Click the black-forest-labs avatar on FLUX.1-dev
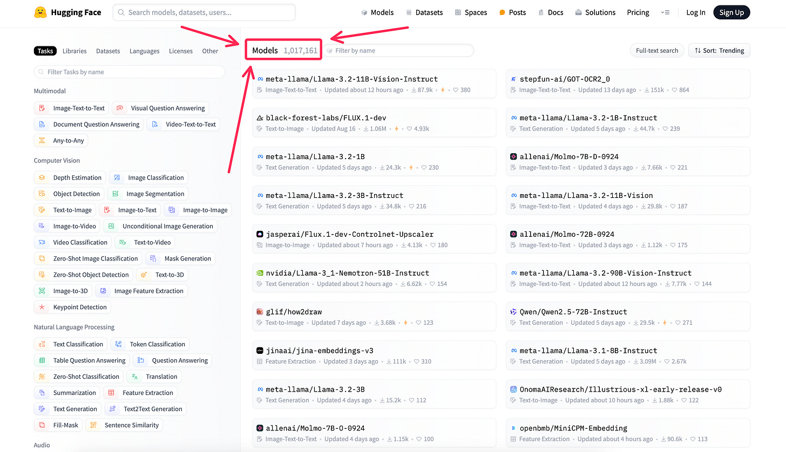 (x=260, y=118)
